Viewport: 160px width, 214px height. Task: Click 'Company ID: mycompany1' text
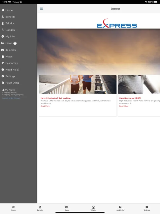point(13,94)
